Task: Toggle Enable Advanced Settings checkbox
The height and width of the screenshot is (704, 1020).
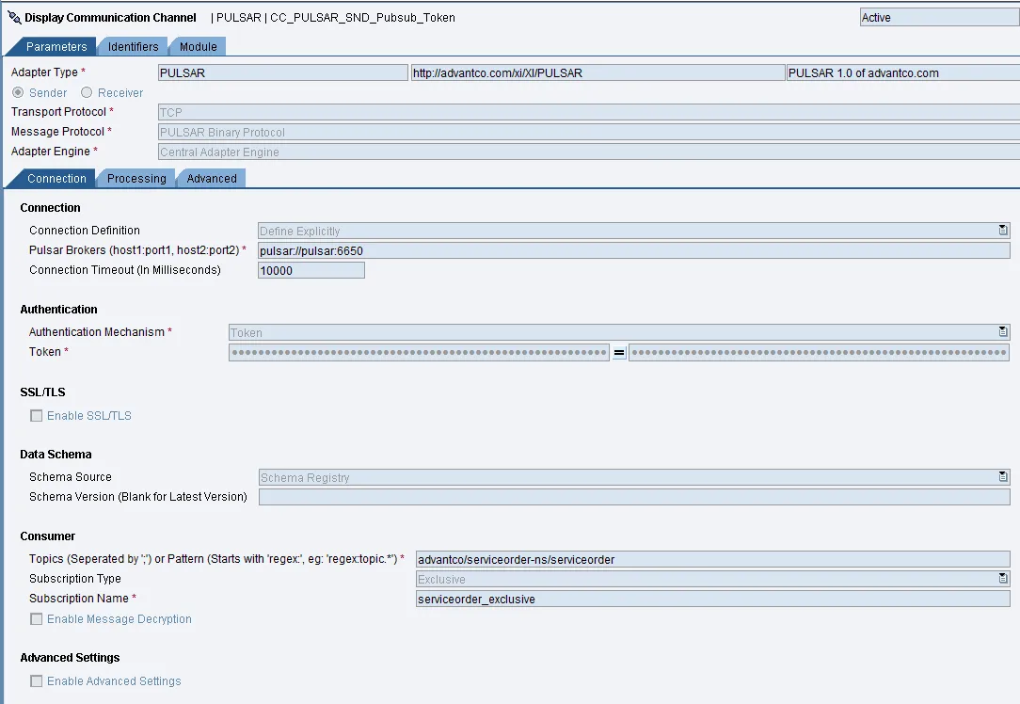Action: pyautogui.click(x=37, y=681)
